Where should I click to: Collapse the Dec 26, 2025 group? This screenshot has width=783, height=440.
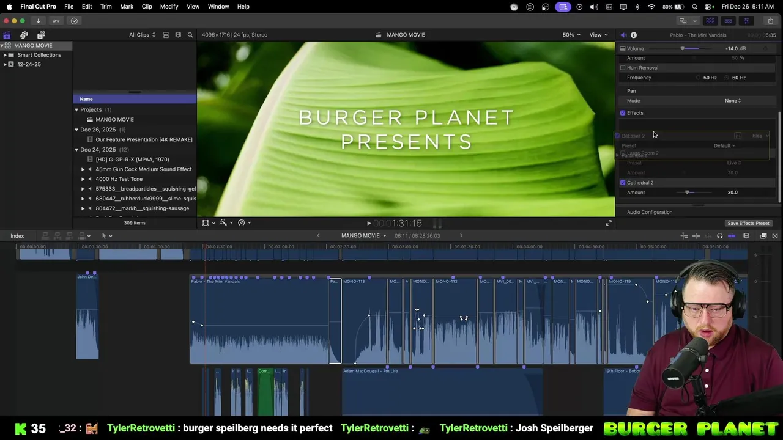click(76, 130)
